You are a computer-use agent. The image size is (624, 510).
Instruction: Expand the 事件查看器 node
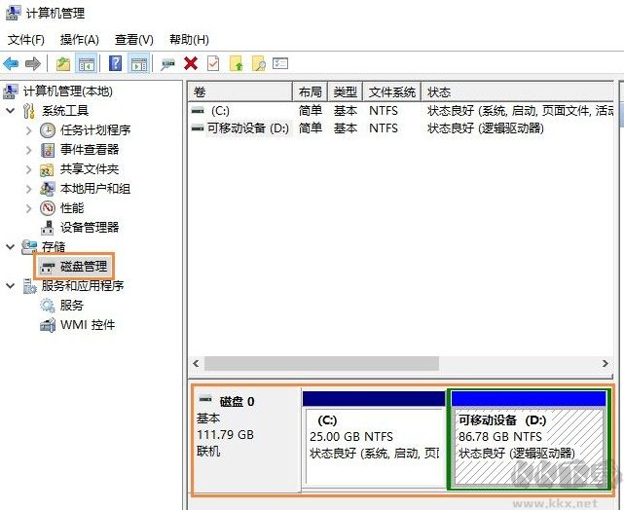[28, 150]
